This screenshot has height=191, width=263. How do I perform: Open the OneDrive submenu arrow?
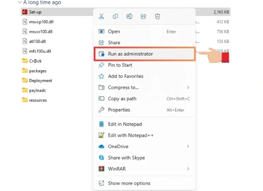(188, 146)
